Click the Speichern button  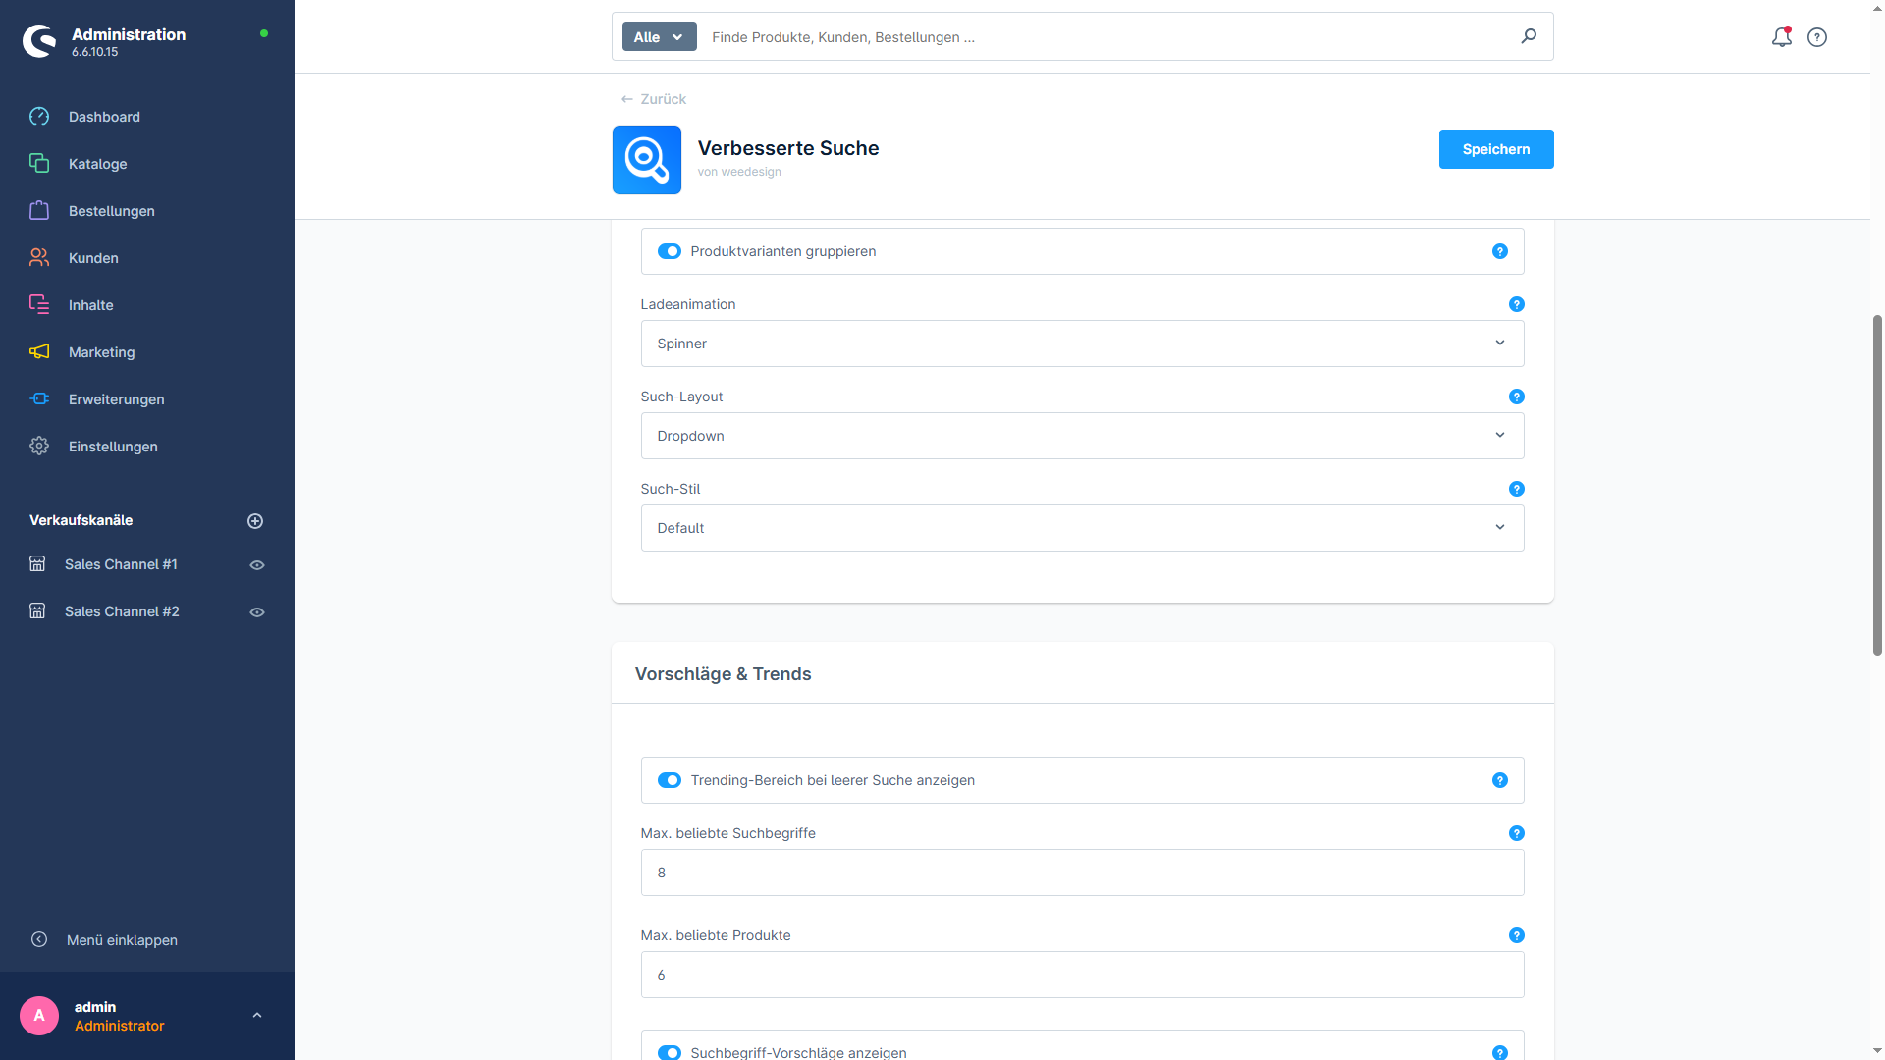click(1495, 149)
